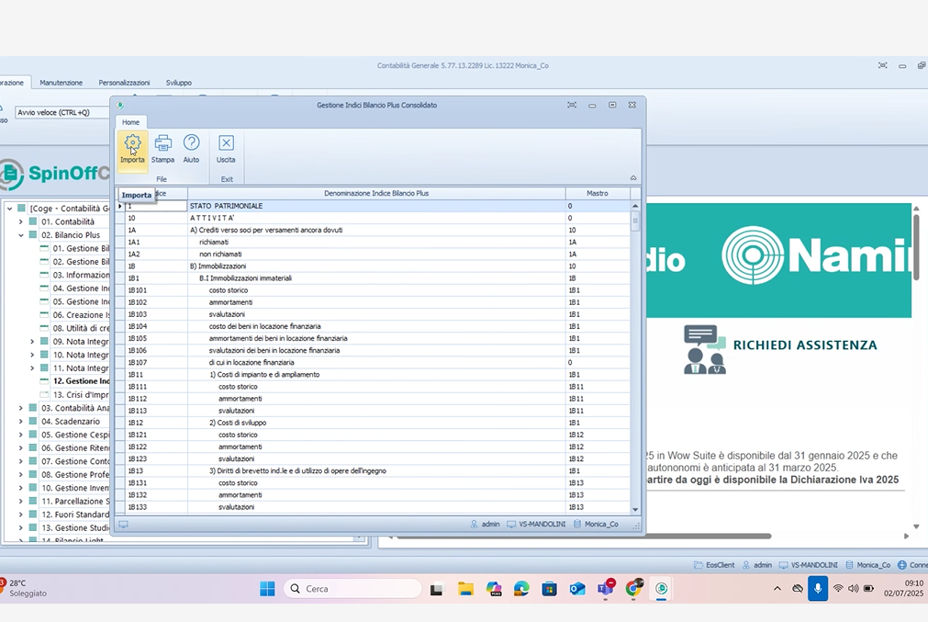The width and height of the screenshot is (928, 622).
Task: Open Aiuto help in the dialog ribbon
Action: point(191,148)
